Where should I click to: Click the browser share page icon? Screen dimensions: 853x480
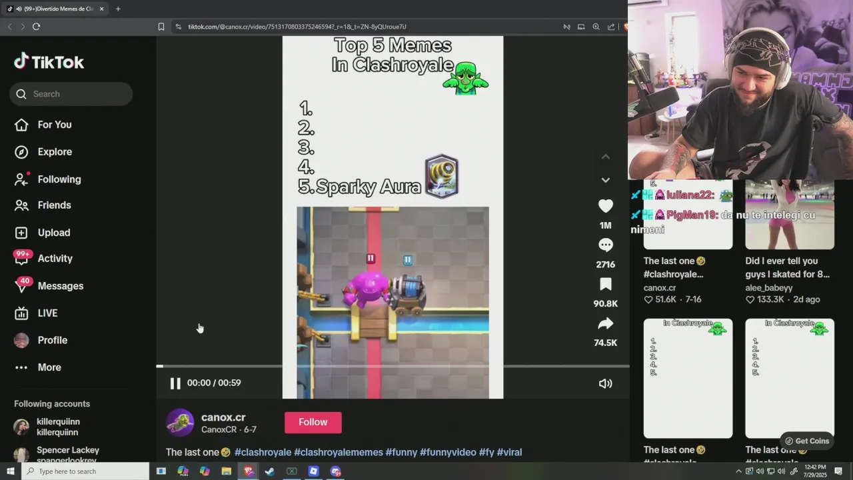point(611,27)
